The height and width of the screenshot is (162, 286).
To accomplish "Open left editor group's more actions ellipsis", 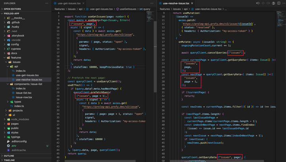I will [x=152, y=3].
